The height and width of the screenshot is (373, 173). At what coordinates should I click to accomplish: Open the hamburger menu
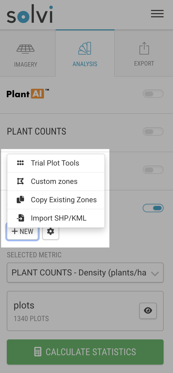(157, 14)
